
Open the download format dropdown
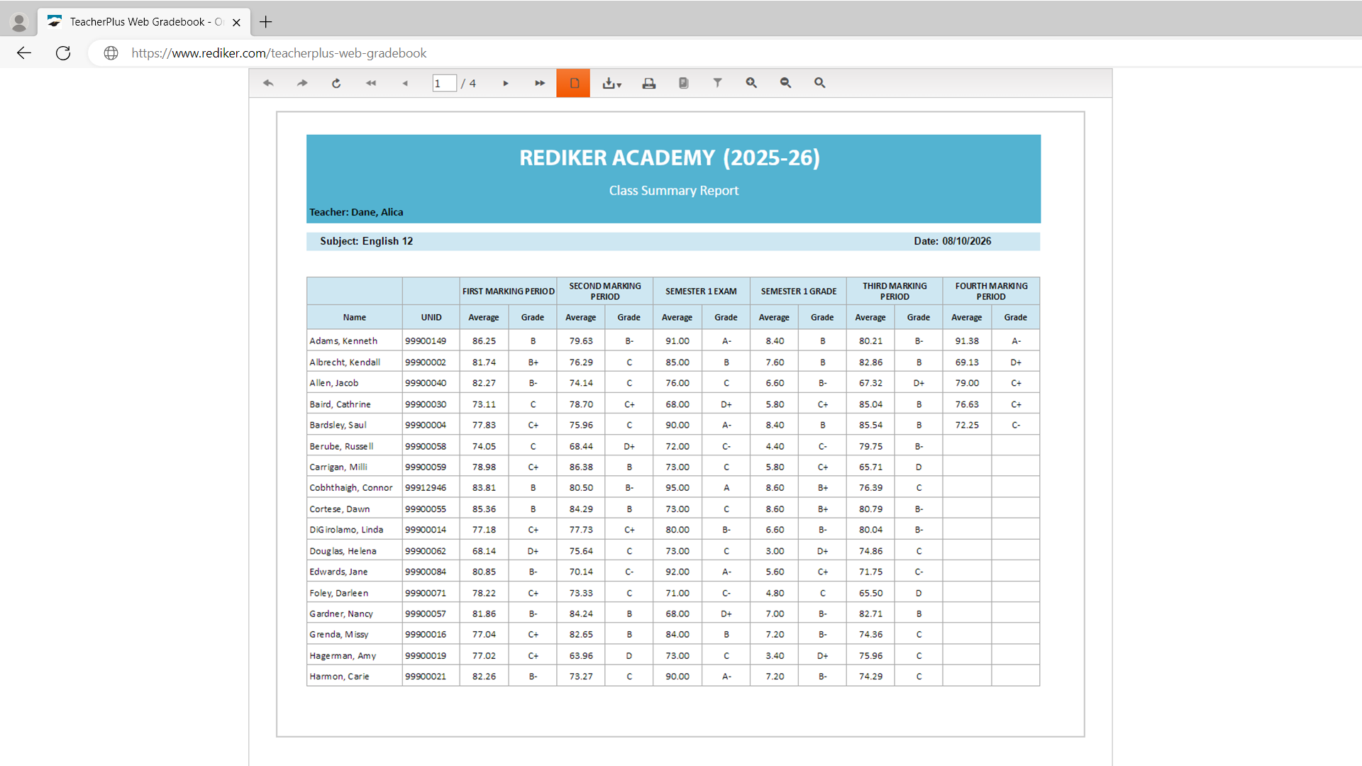pyautogui.click(x=611, y=83)
